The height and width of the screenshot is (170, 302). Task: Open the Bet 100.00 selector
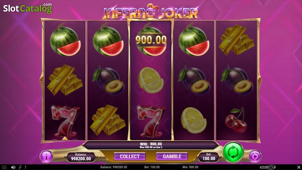[x=209, y=156]
